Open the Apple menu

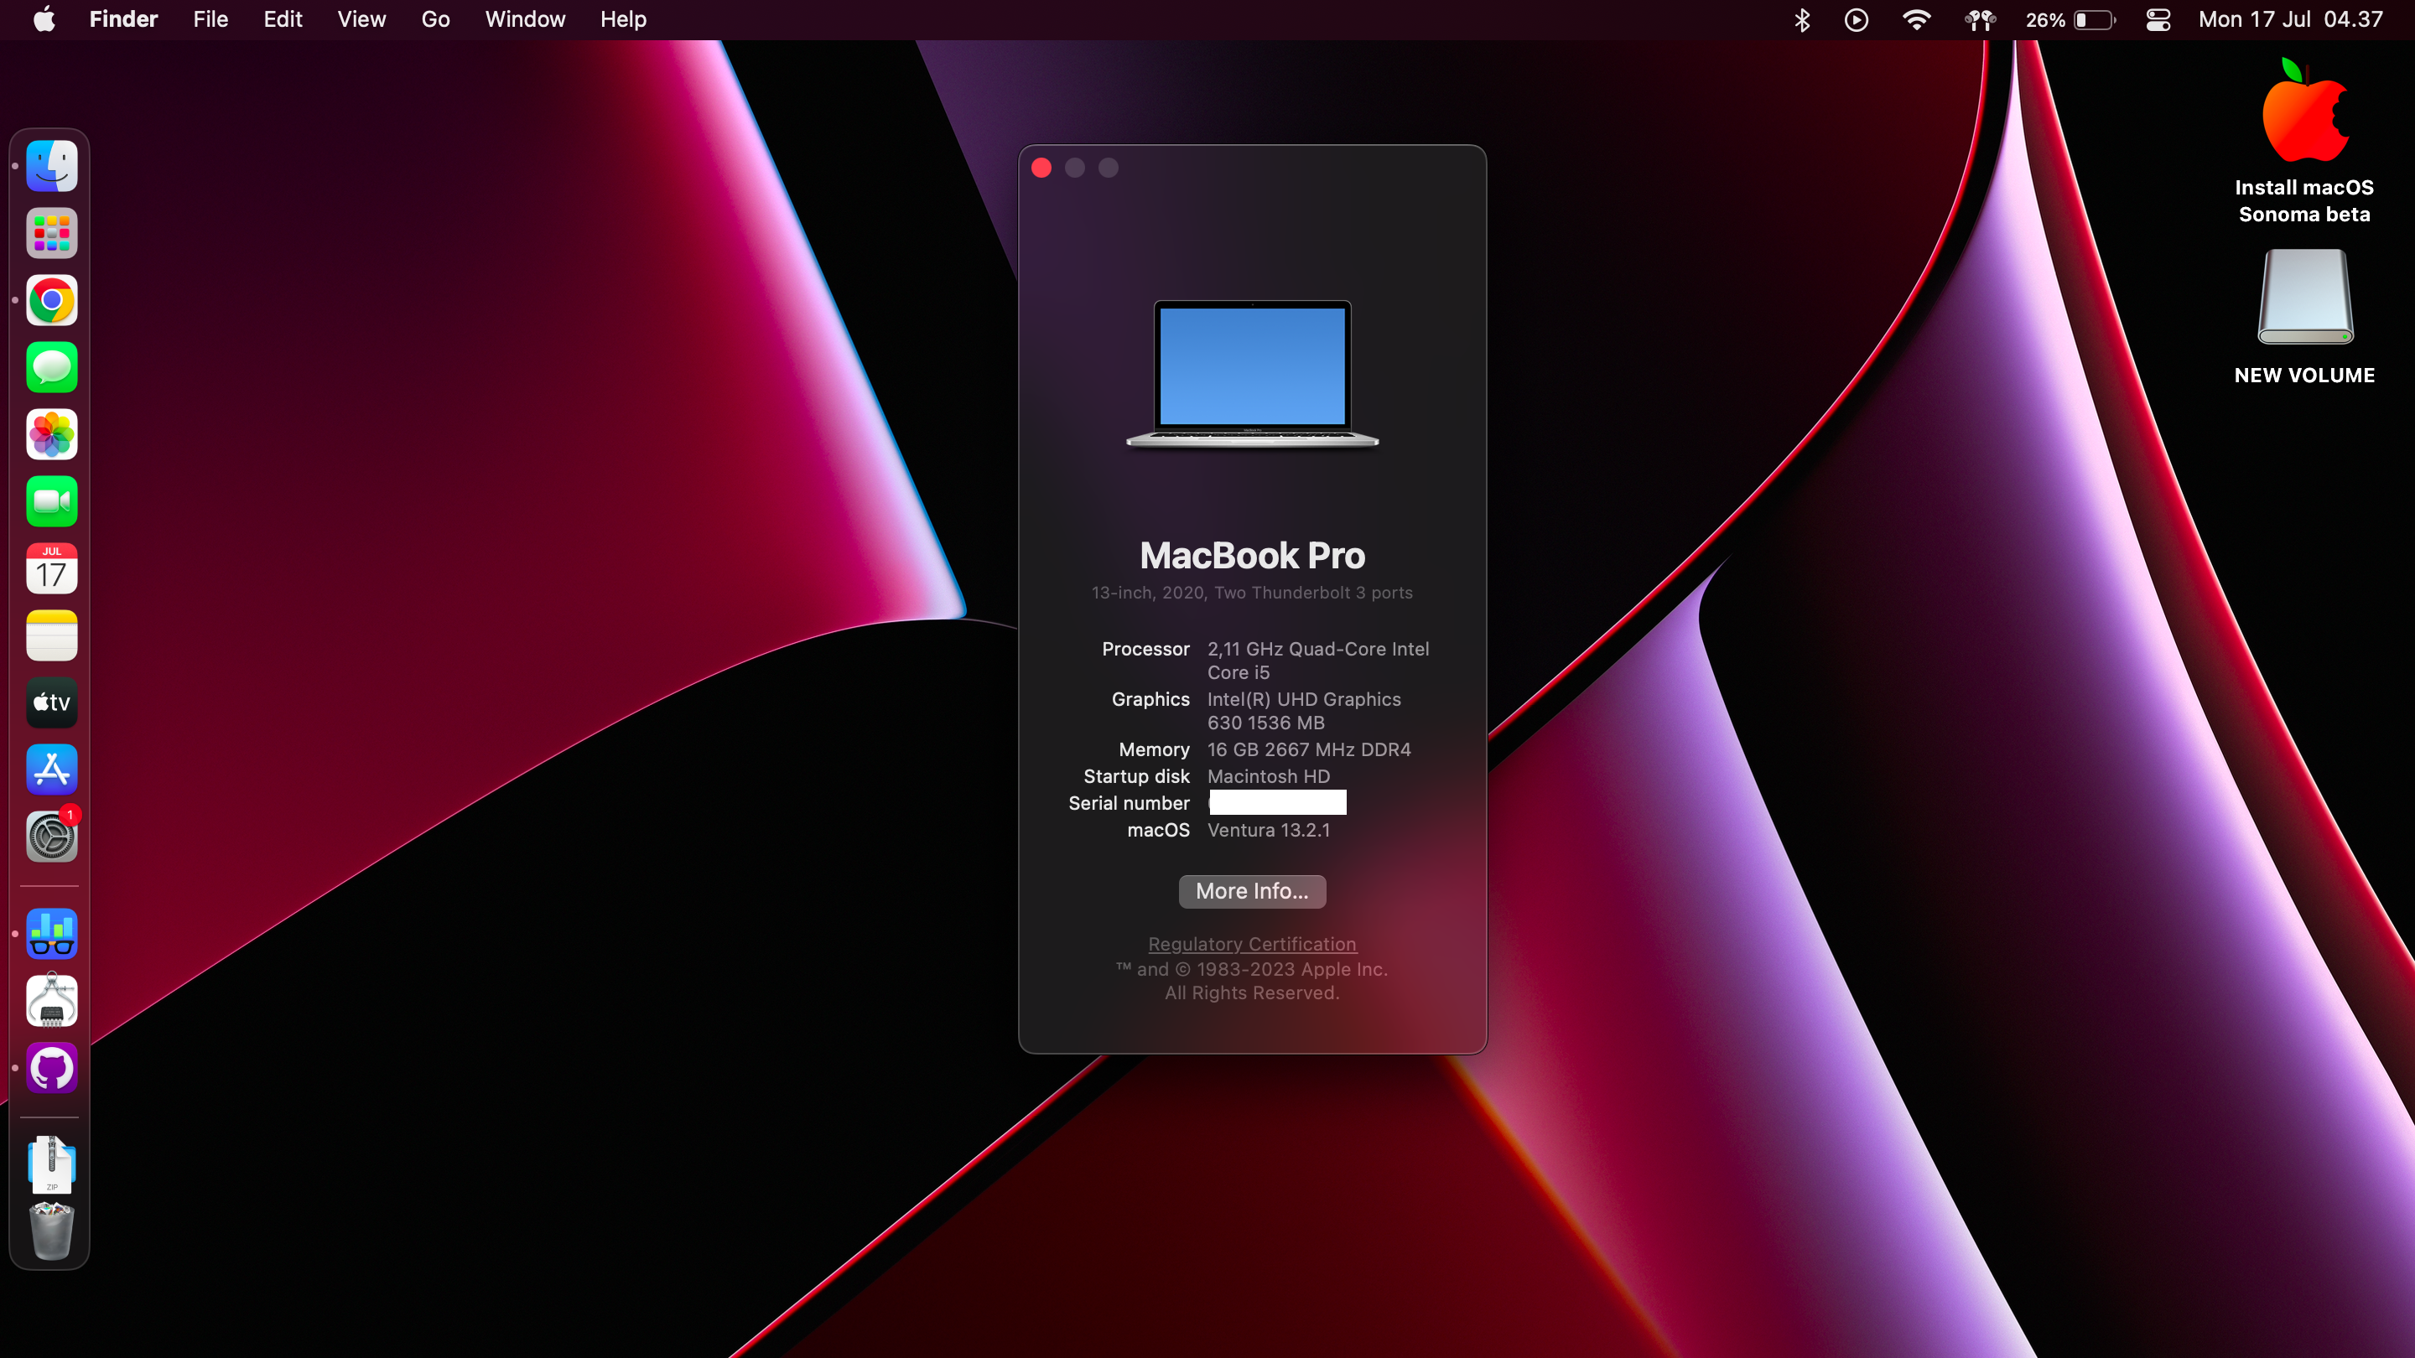point(44,19)
